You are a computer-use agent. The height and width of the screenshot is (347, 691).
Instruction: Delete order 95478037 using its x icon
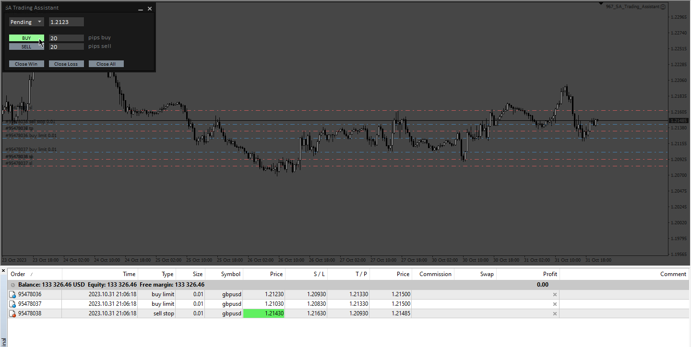point(555,304)
